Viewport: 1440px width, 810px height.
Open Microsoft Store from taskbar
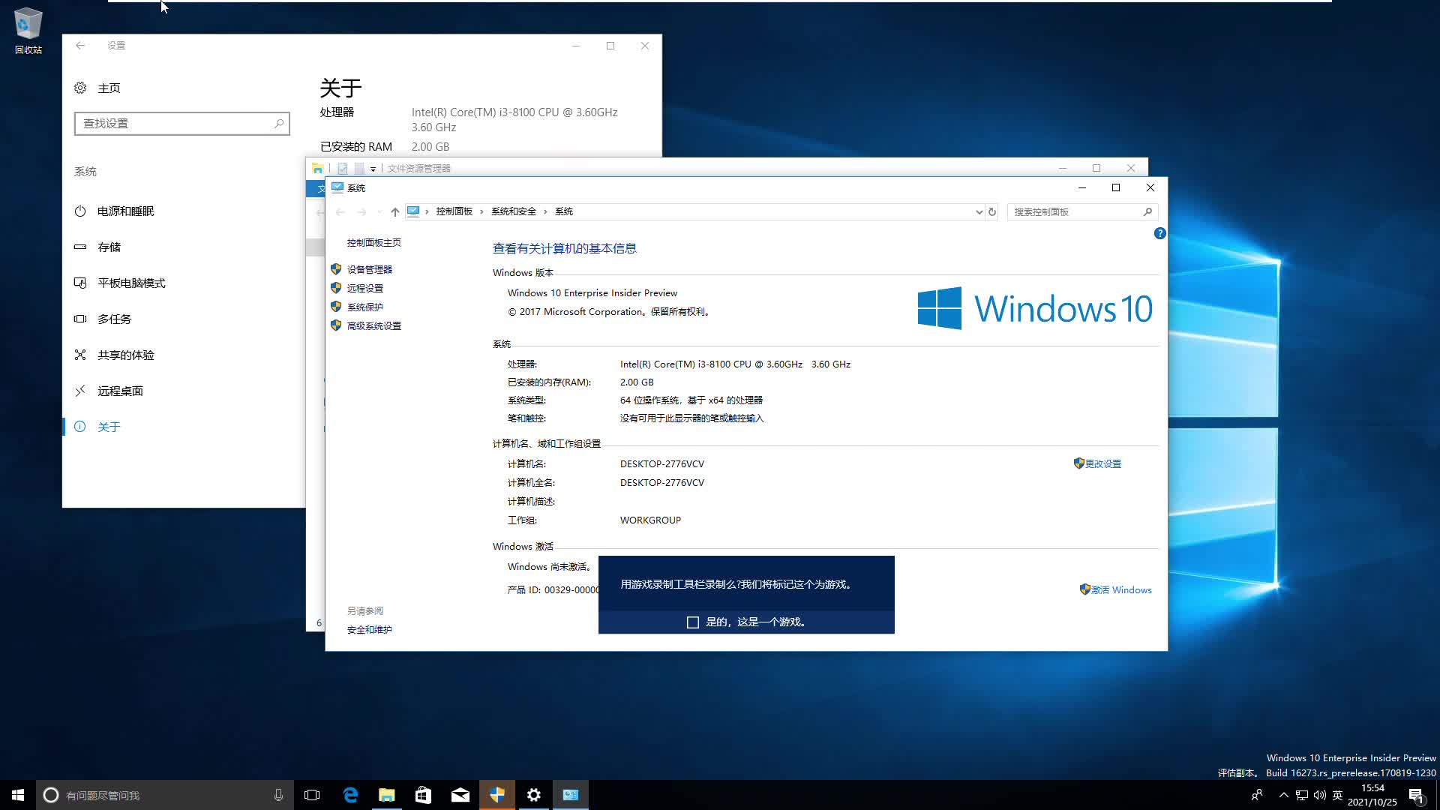(423, 795)
